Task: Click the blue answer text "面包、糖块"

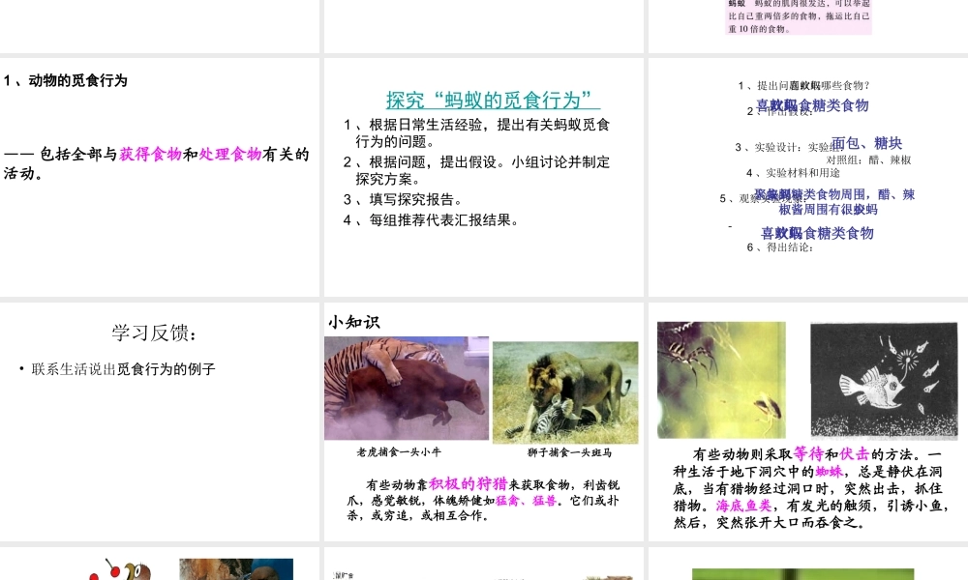Action: click(x=866, y=144)
